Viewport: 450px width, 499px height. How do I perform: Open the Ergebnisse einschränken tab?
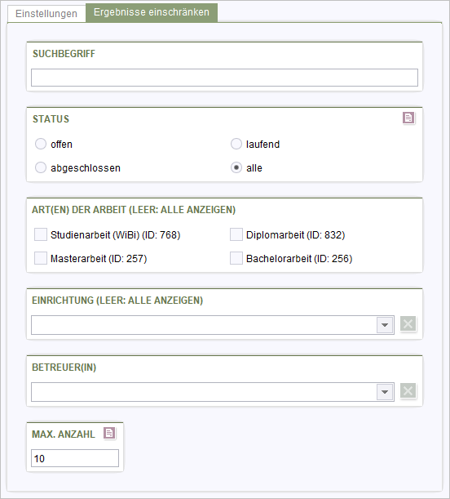tap(152, 12)
